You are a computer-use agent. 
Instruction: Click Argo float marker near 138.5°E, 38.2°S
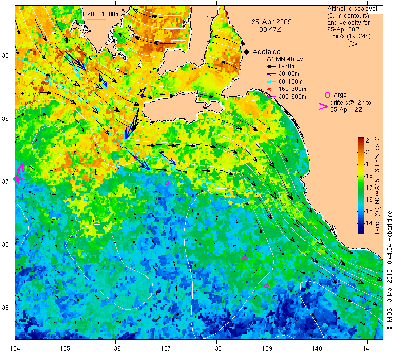[x=244, y=258]
